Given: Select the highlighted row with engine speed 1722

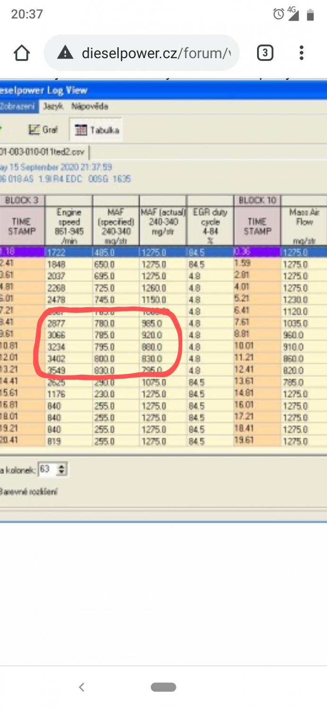Looking at the screenshot, I should click(69, 252).
